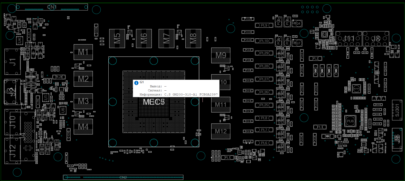This screenshot has height=181, width=405.
Task: Click memory chip M9
Action: [221, 56]
